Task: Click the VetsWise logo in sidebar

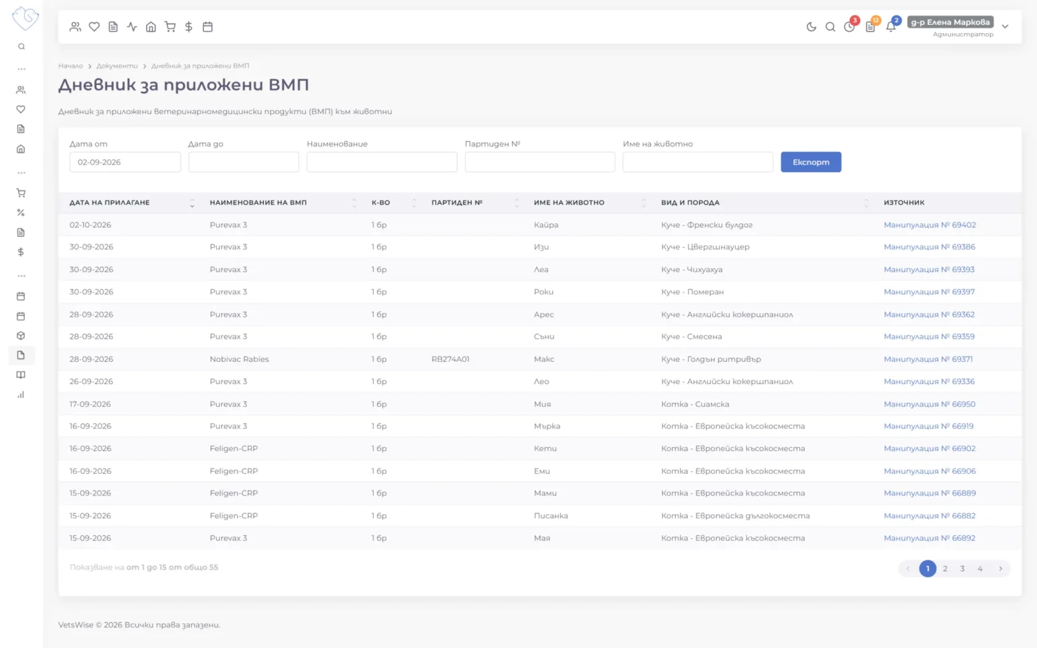Action: 25,18
